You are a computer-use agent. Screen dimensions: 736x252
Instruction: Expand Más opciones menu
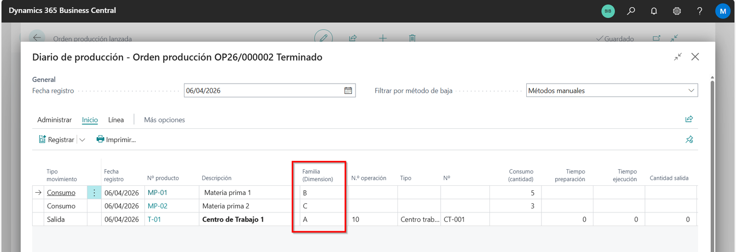[x=164, y=120]
